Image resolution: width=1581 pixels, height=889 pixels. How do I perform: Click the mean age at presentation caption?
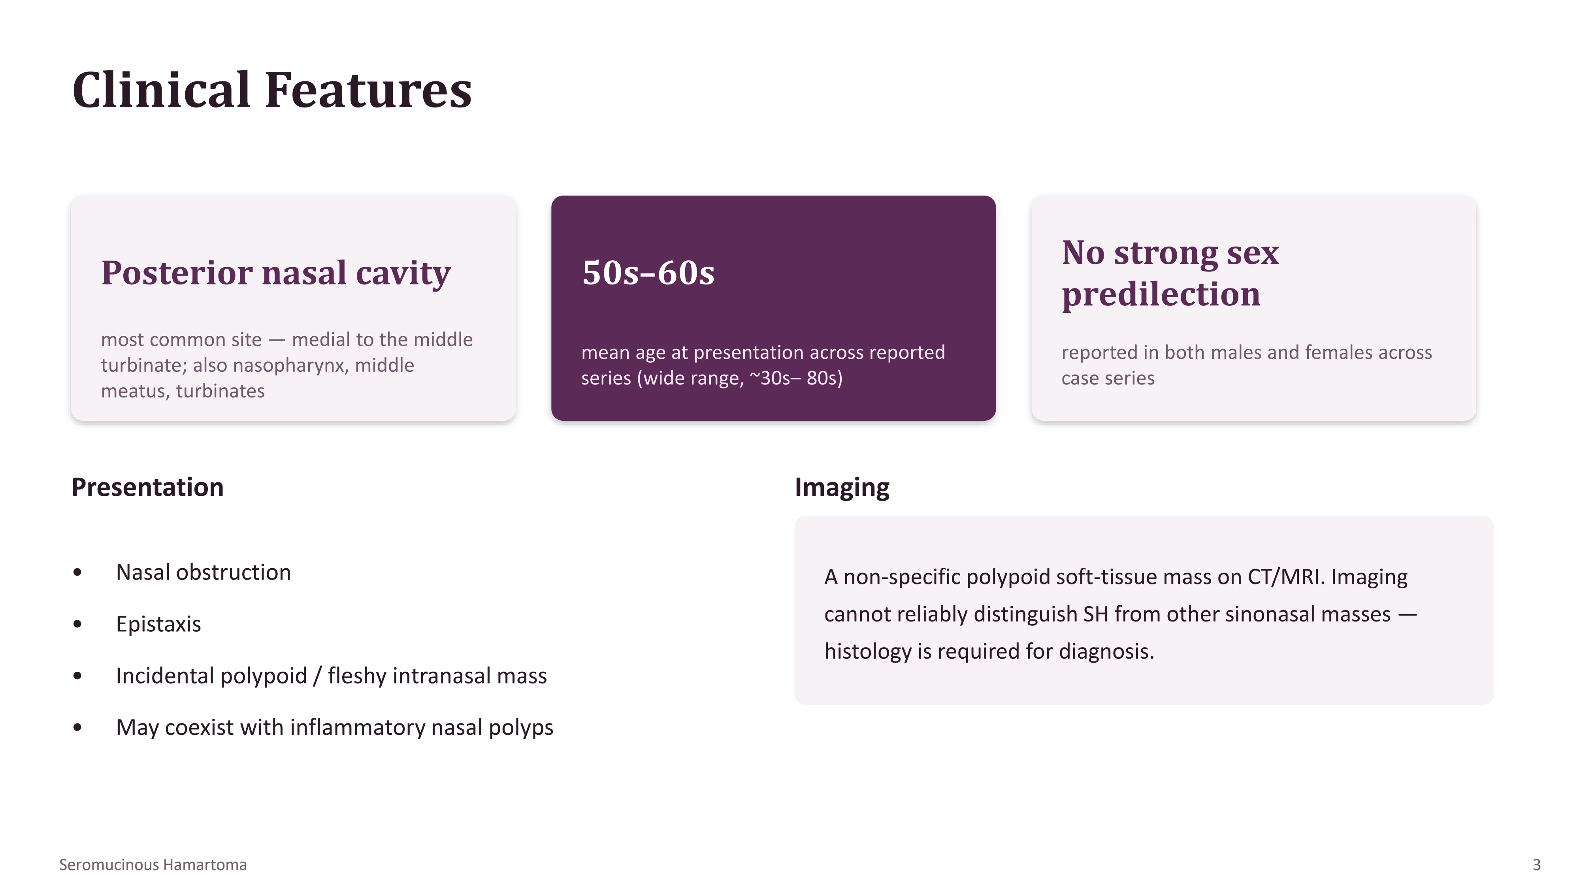(x=763, y=365)
